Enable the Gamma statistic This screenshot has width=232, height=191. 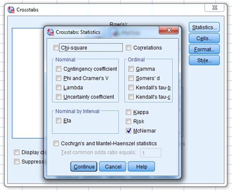pos(131,69)
